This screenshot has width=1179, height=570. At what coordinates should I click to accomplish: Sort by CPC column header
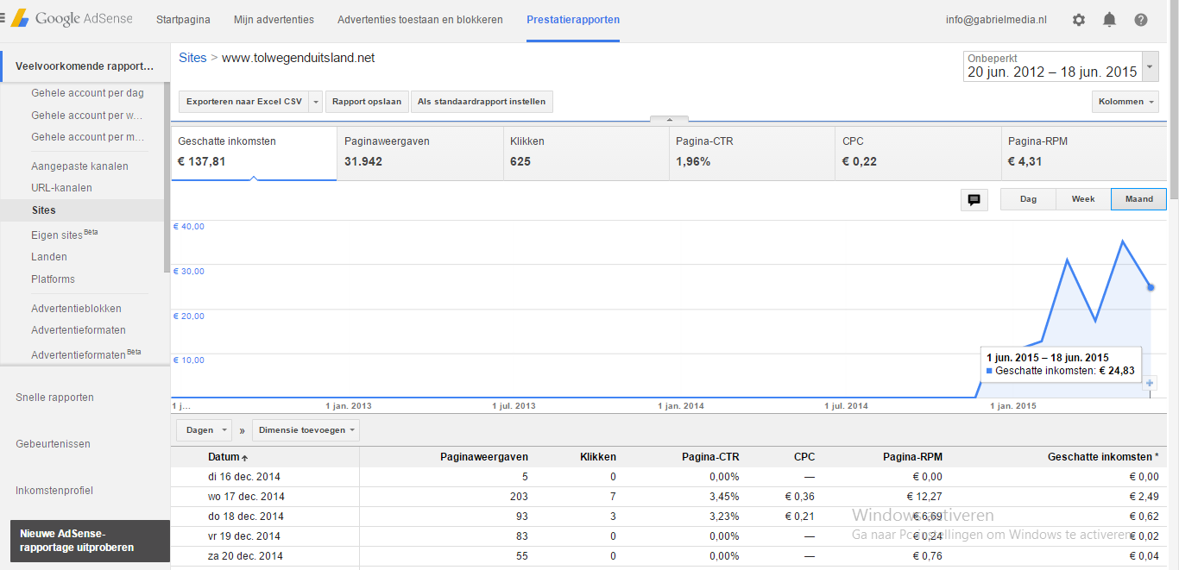click(x=804, y=457)
